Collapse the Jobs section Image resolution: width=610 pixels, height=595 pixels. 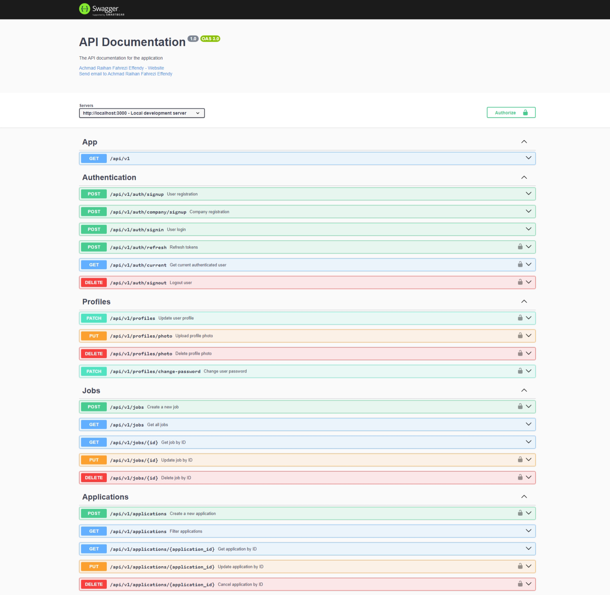[524, 390]
